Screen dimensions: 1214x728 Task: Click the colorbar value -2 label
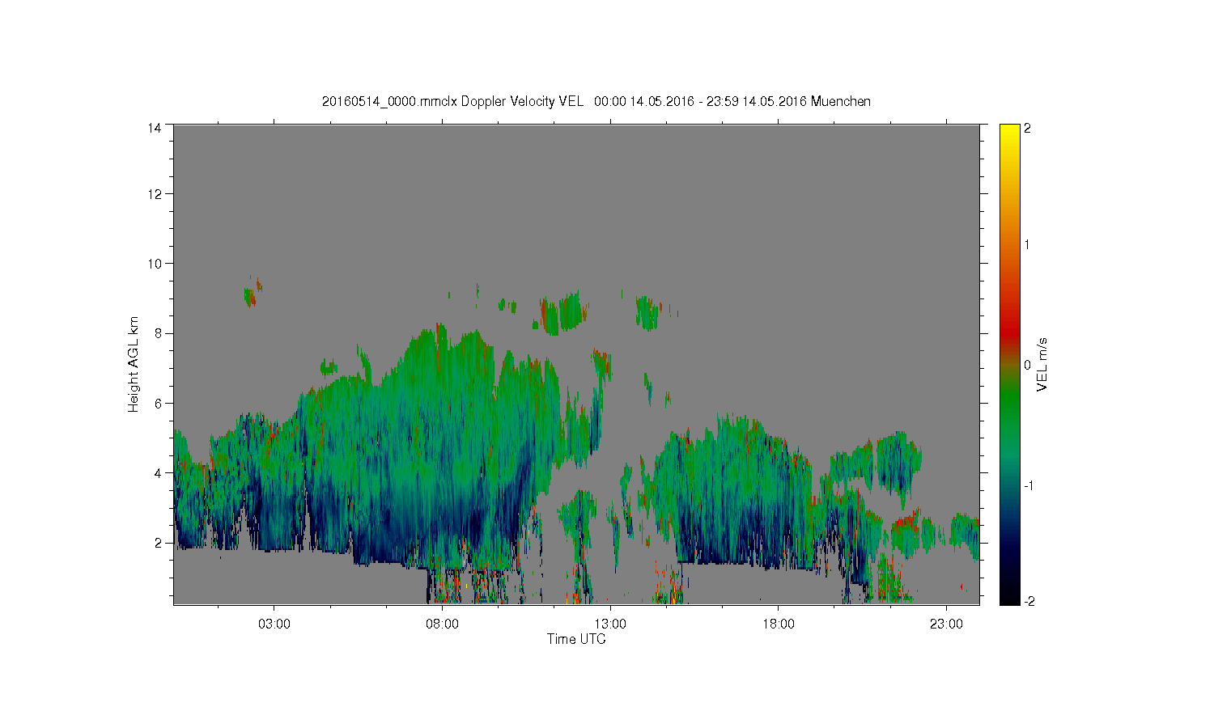[x=1029, y=601]
